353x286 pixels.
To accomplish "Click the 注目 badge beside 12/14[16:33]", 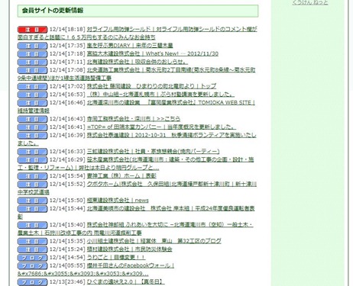I will [x=32, y=152].
